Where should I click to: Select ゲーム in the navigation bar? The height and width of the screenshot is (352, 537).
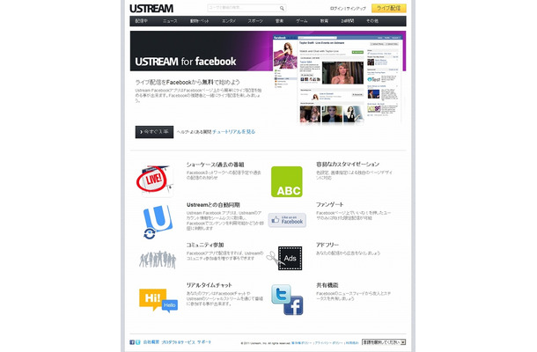coord(302,21)
